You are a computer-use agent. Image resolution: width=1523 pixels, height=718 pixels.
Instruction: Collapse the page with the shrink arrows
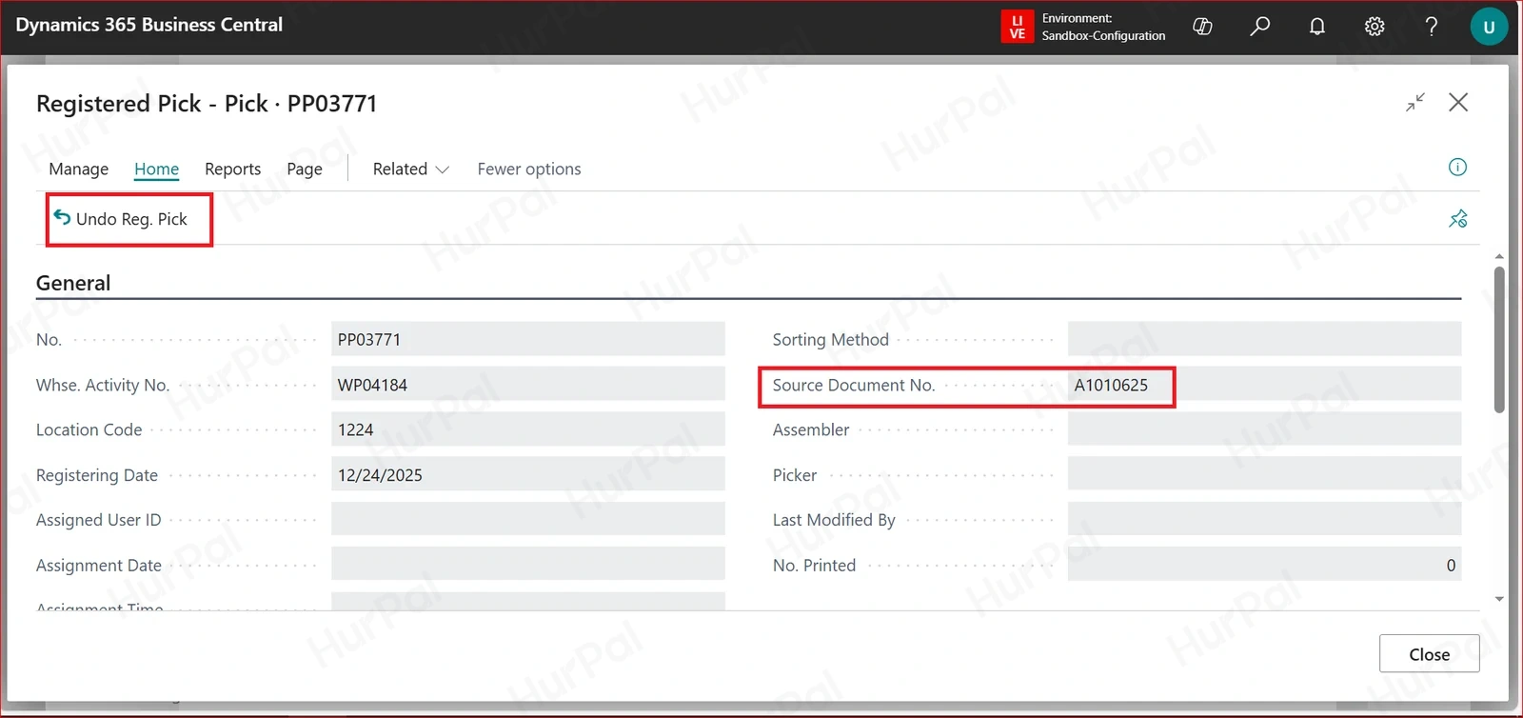1415,103
